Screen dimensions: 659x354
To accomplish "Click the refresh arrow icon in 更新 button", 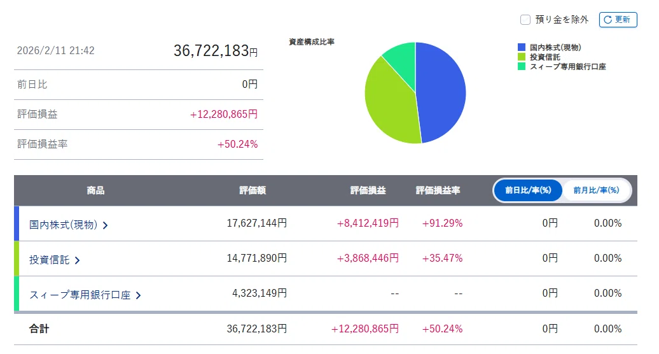I will tap(607, 20).
